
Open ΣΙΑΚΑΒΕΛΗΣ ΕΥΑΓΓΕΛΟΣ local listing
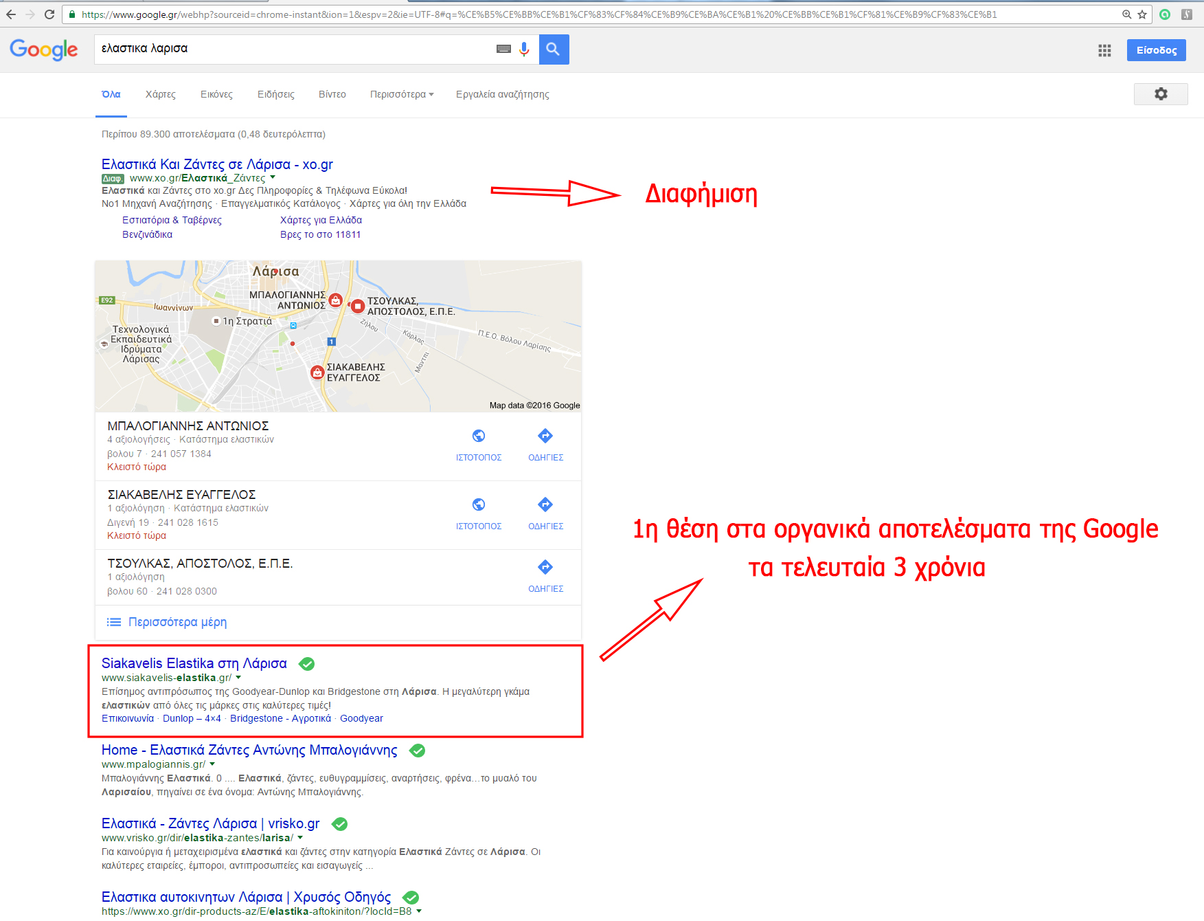(x=181, y=495)
